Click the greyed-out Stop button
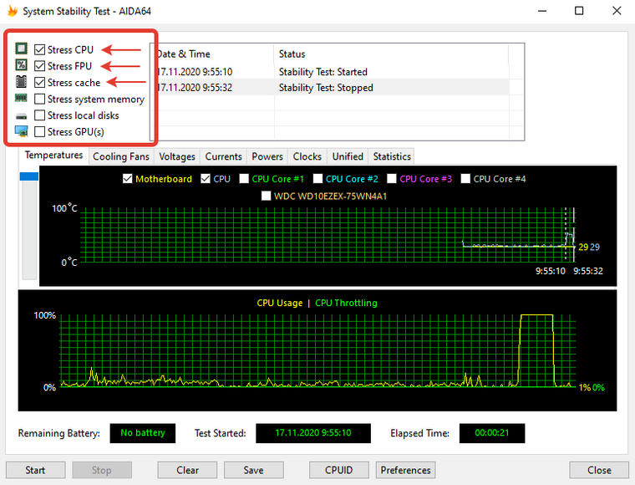Image resolution: width=635 pixels, height=485 pixels. (x=102, y=470)
